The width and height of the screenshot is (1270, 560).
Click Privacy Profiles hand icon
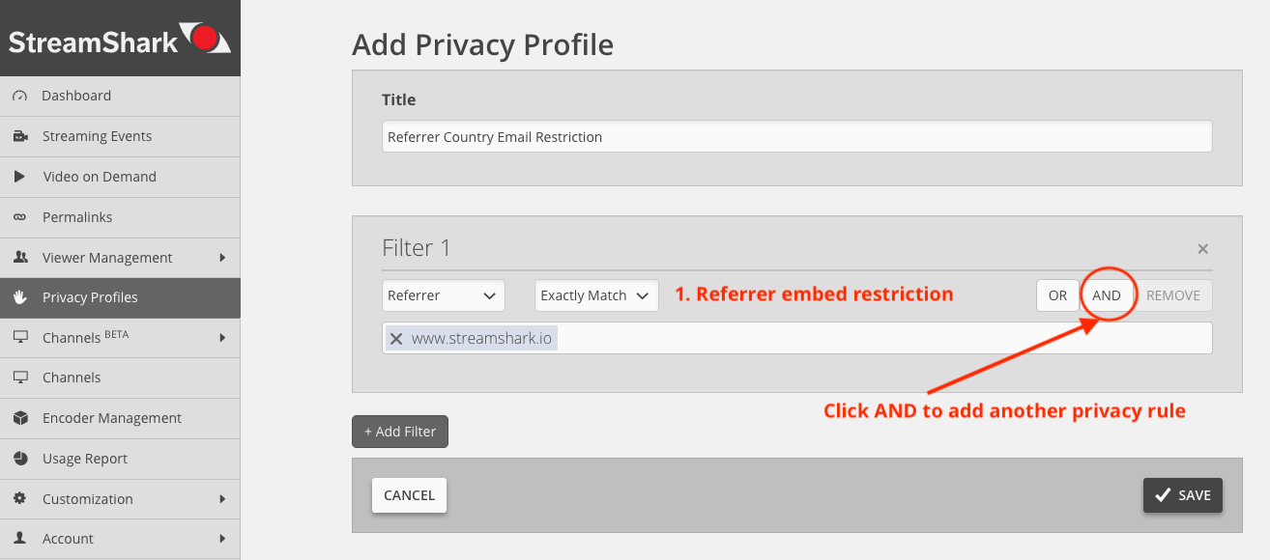[x=19, y=297]
